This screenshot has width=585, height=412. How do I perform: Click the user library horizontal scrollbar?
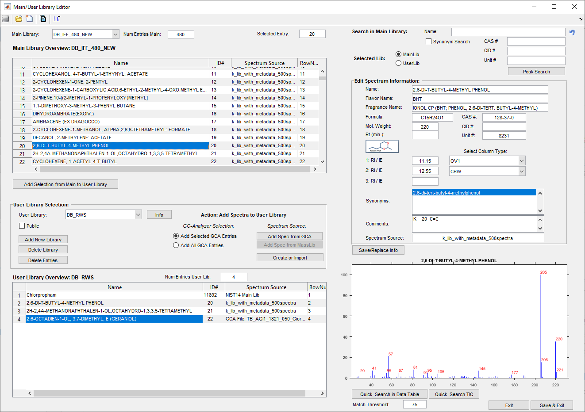[x=176, y=393]
